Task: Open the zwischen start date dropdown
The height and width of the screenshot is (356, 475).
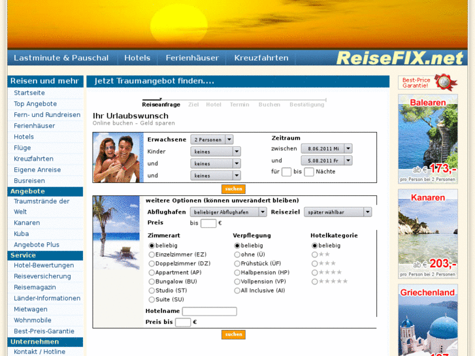Action: [x=327, y=148]
